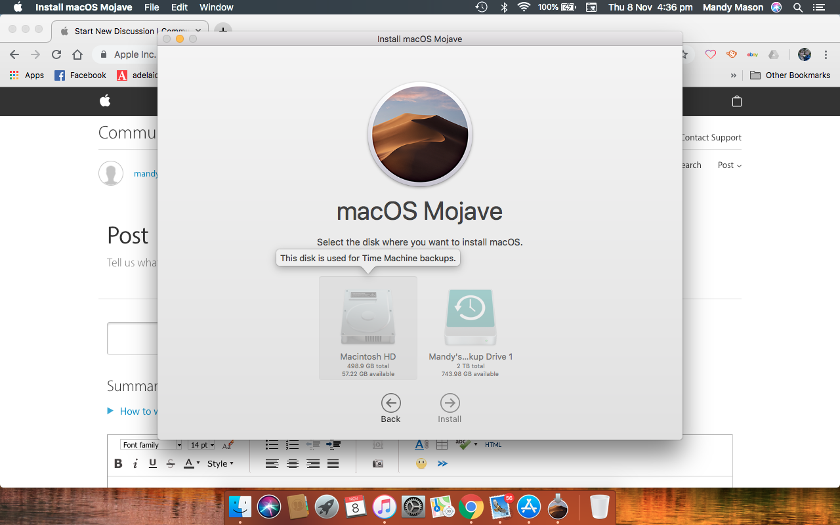Viewport: 840px width, 525px height.
Task: Insert a numbered list
Action: (x=293, y=445)
